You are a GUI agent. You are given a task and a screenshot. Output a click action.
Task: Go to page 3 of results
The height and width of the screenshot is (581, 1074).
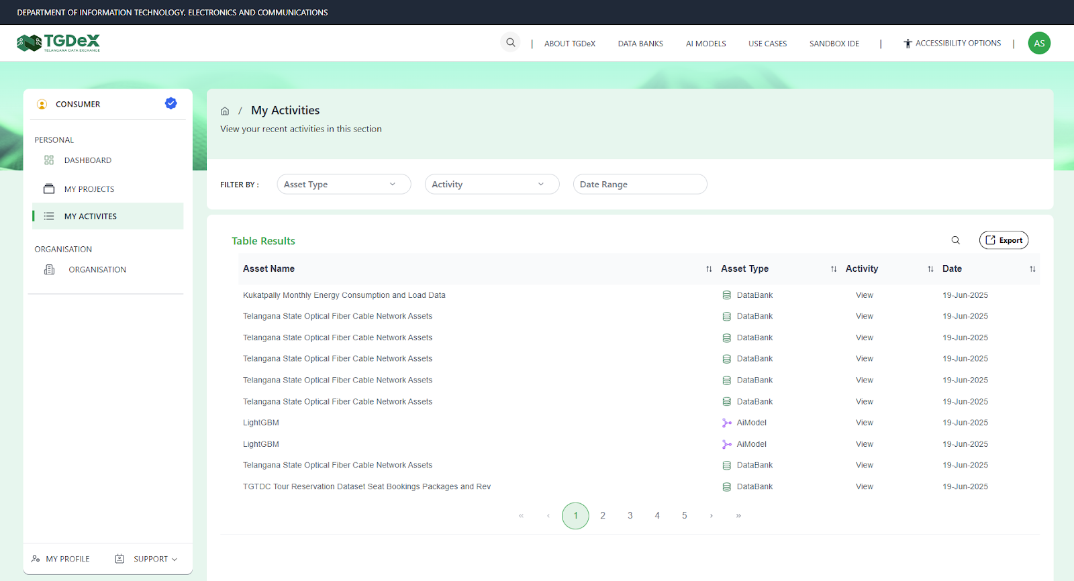coord(630,516)
